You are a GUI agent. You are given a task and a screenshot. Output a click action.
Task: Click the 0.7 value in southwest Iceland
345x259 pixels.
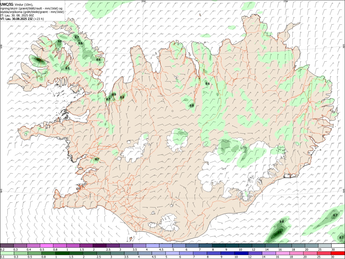97,159
